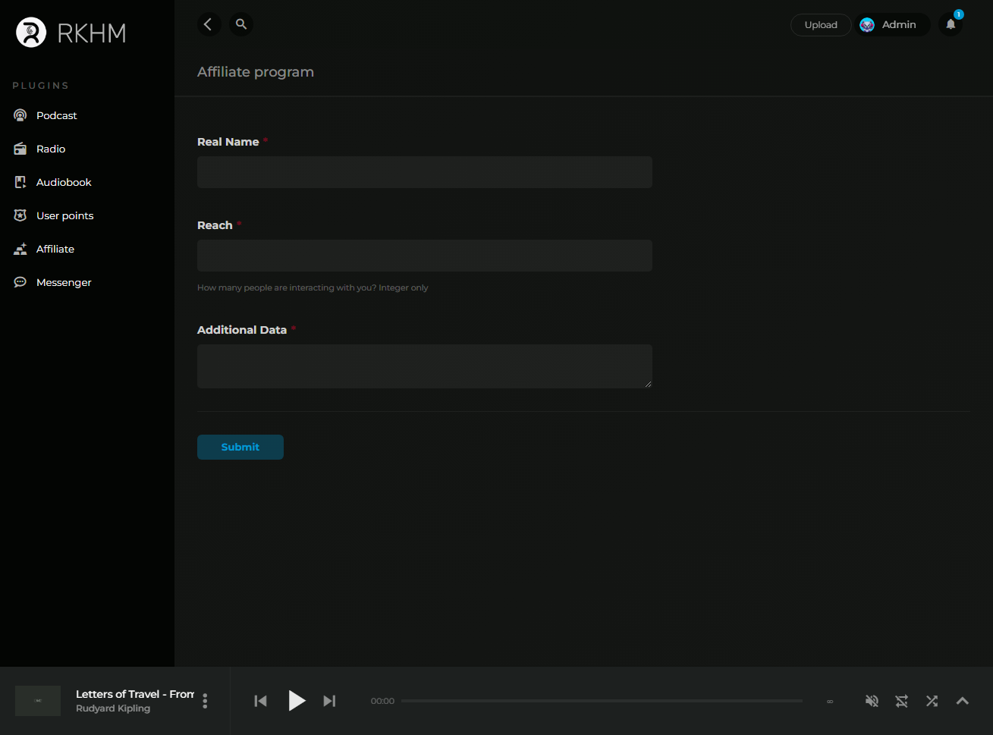The width and height of the screenshot is (993, 735).
Task: Click the track progress bar
Action: [x=602, y=701]
